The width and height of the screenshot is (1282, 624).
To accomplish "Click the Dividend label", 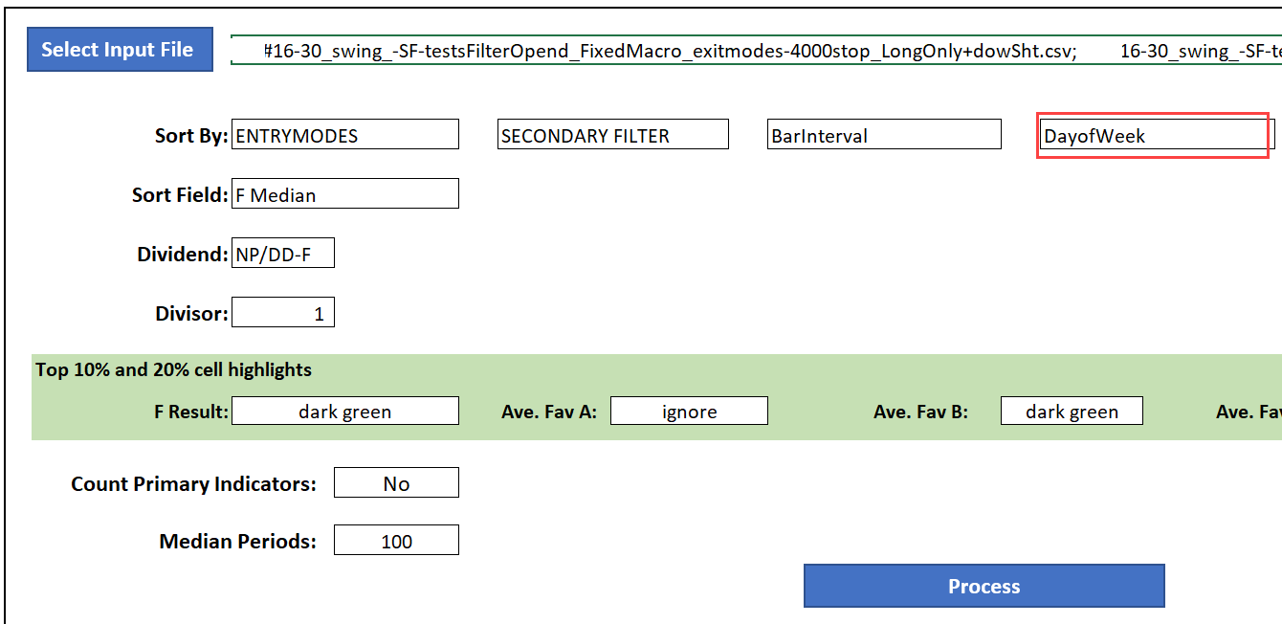I will (x=182, y=254).
